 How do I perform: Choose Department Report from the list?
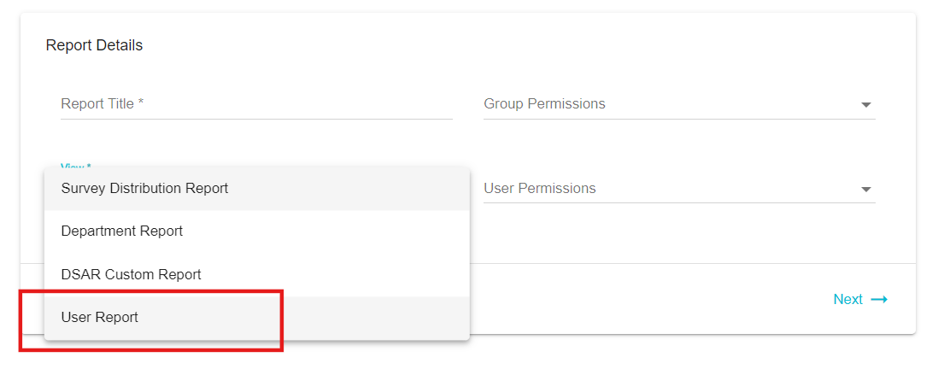tap(256, 231)
